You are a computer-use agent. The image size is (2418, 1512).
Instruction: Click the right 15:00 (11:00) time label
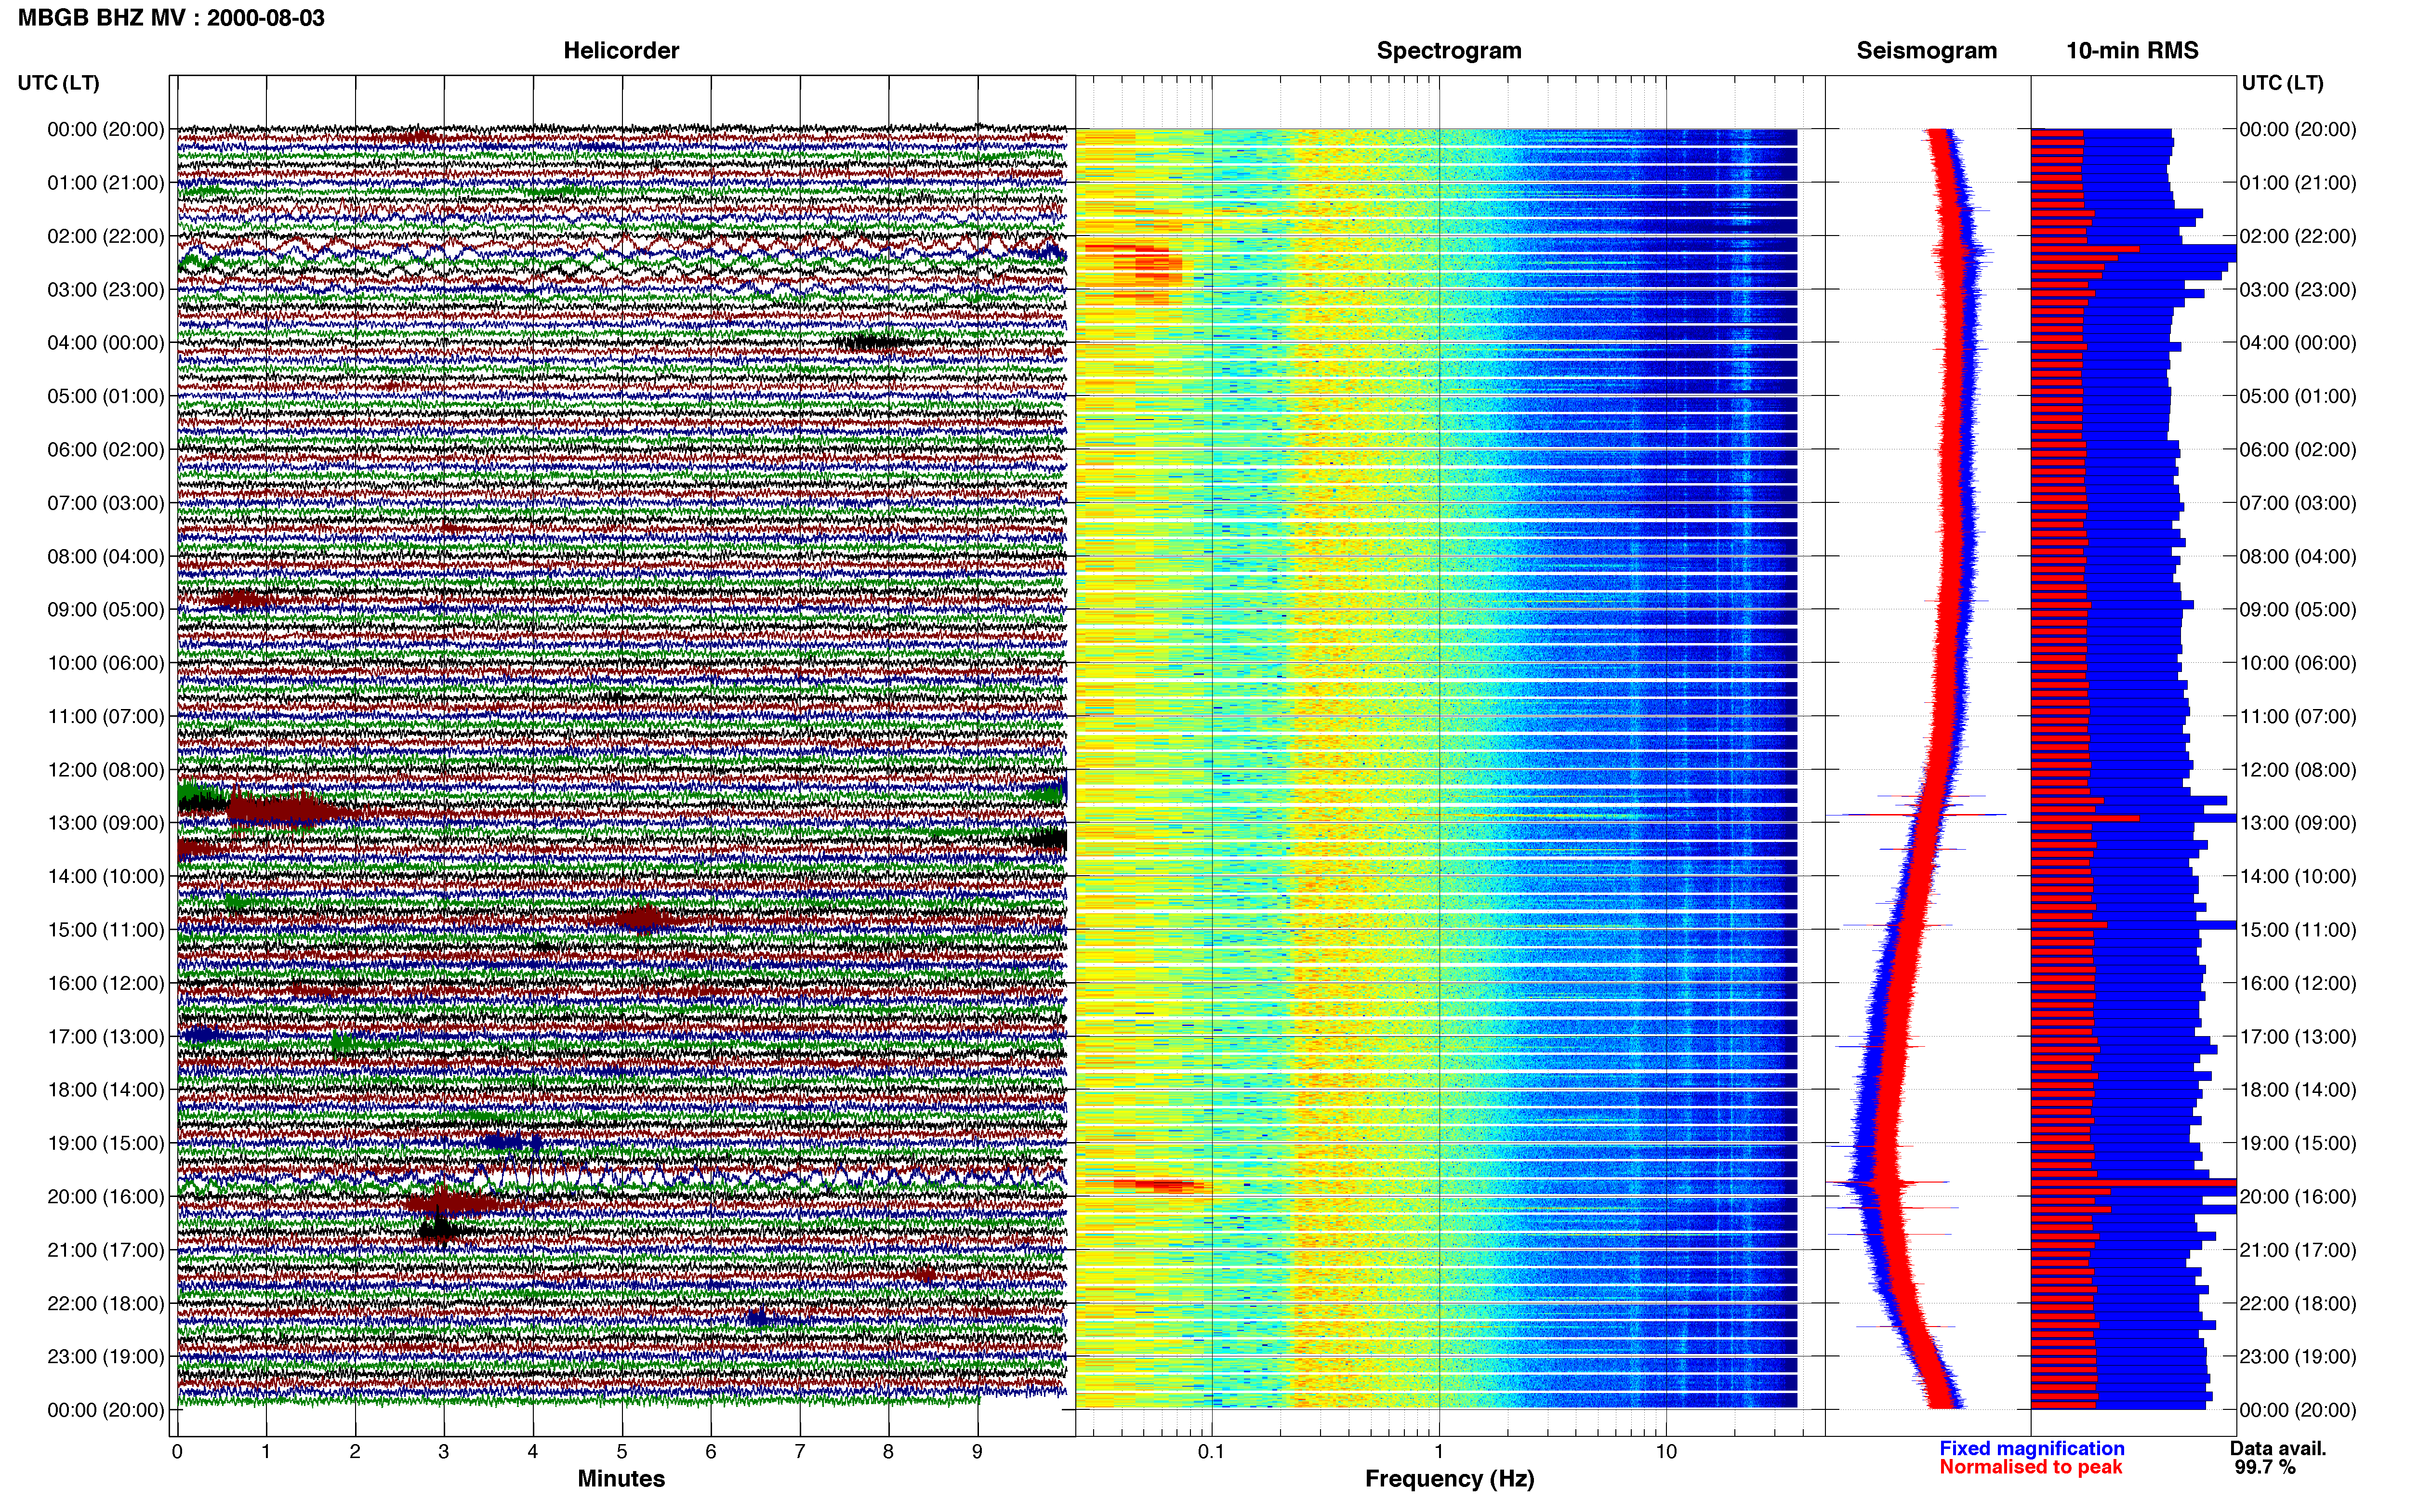click(2298, 930)
